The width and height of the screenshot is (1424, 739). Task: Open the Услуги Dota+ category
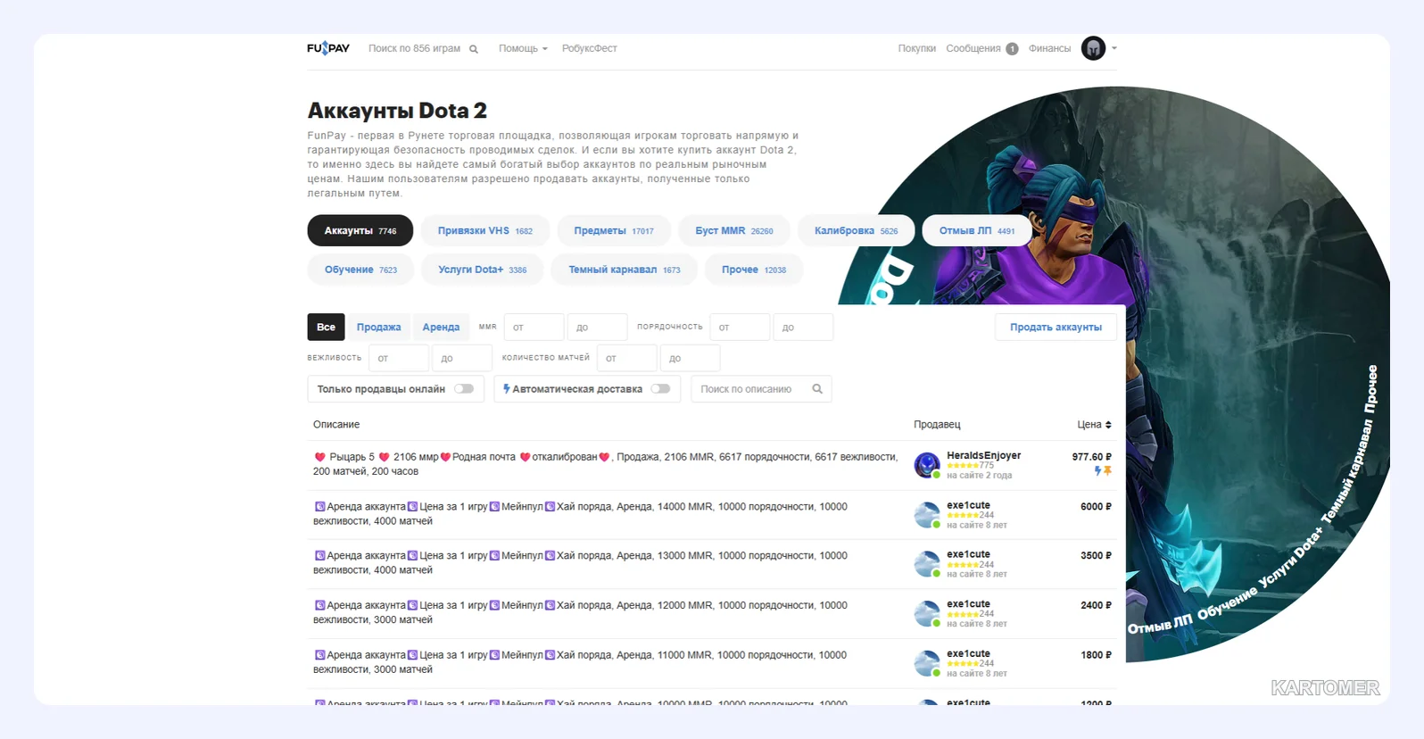[x=483, y=270]
